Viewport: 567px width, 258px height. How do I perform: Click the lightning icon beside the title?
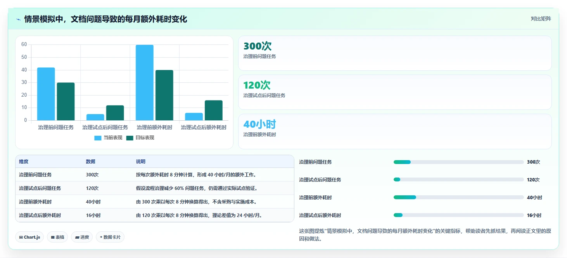click(19, 19)
